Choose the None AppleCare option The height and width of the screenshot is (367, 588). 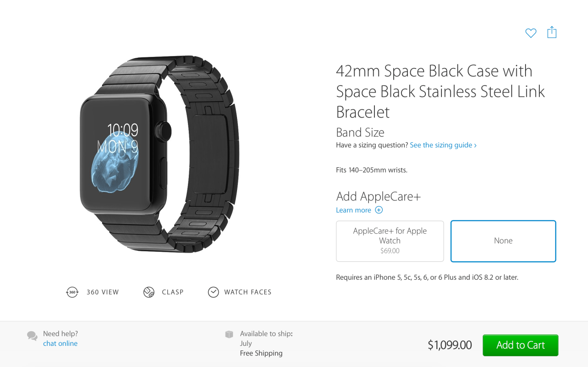pos(503,241)
